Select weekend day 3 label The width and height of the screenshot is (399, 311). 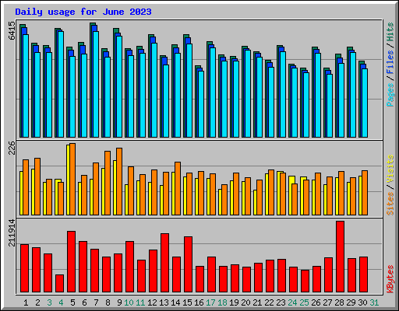(49, 302)
